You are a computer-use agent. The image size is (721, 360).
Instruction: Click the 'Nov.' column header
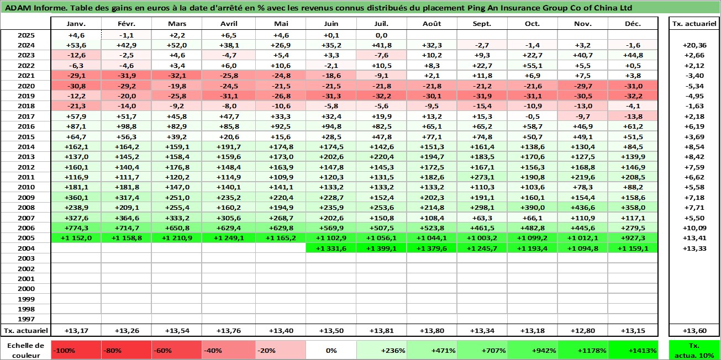click(583, 24)
